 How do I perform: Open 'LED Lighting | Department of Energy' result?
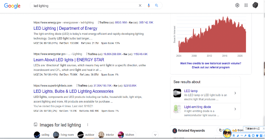coord(65,28)
